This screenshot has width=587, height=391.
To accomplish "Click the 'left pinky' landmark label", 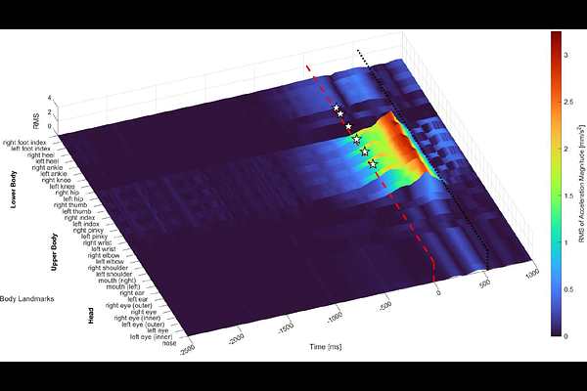I will click(94, 237).
